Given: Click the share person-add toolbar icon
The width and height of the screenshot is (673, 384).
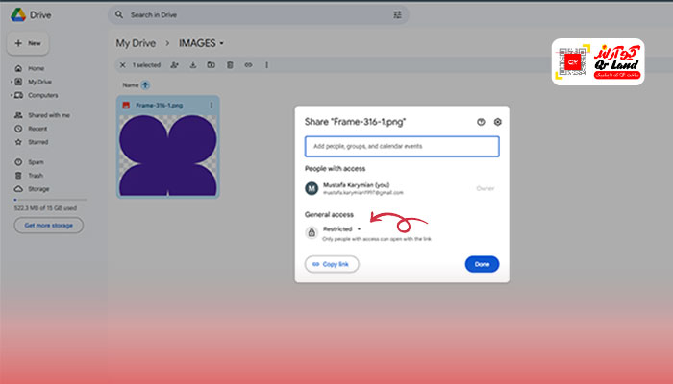Looking at the screenshot, I should (174, 65).
